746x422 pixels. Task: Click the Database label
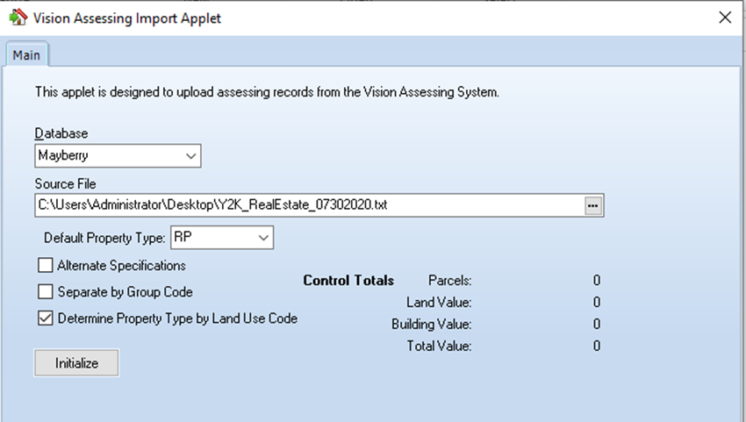coord(61,133)
